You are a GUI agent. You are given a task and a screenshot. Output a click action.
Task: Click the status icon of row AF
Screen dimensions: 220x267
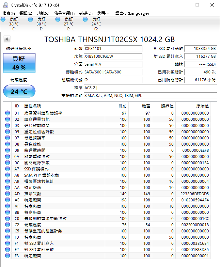[x=8, y=206]
